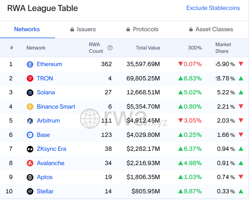The image size is (249, 200).
Task: Open the Base network link
Action: (43, 135)
